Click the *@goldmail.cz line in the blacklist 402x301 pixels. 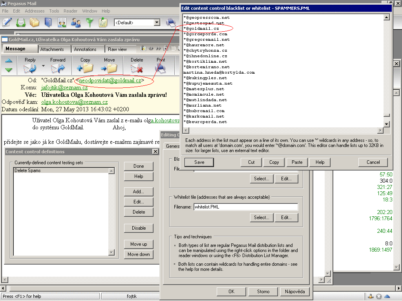[x=201, y=28]
